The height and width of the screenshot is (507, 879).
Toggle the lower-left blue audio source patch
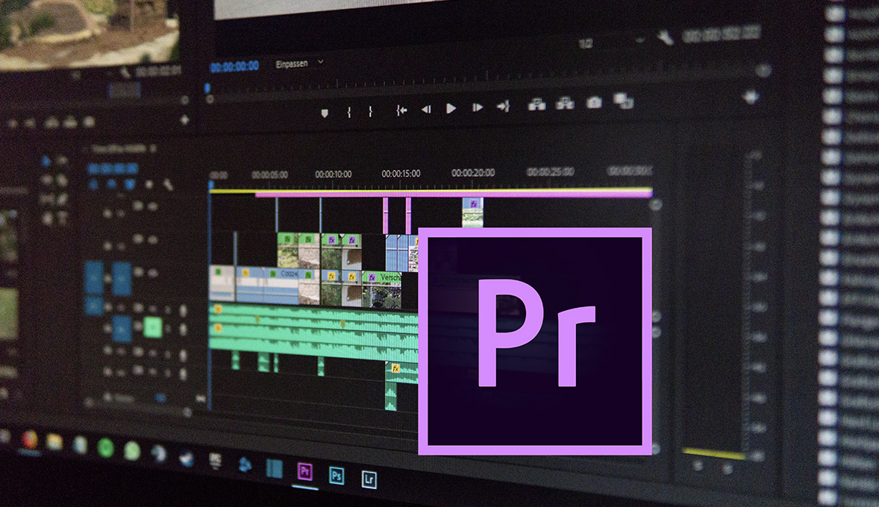click(93, 306)
